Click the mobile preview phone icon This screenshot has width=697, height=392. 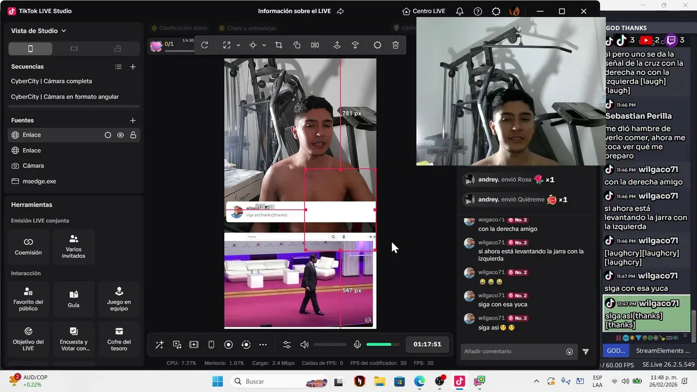(x=211, y=345)
